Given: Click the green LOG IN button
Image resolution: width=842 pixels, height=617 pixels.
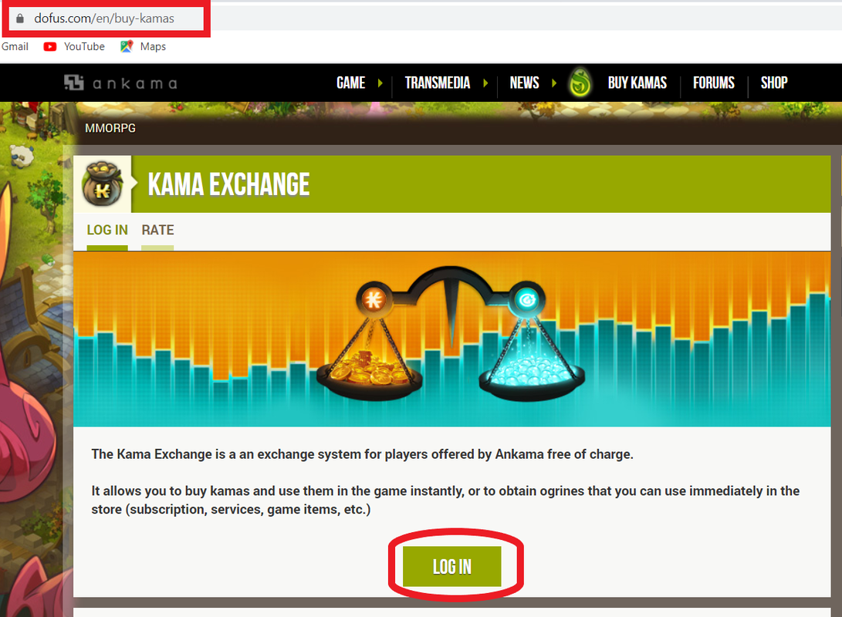Looking at the screenshot, I should [451, 567].
